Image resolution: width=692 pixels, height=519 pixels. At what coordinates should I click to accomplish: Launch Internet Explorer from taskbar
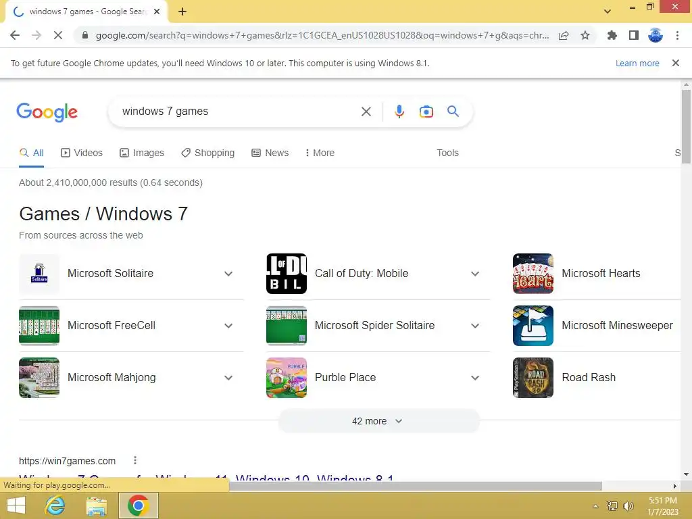(x=55, y=505)
